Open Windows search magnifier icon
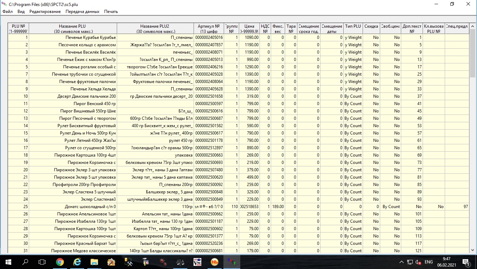 coord(25,262)
